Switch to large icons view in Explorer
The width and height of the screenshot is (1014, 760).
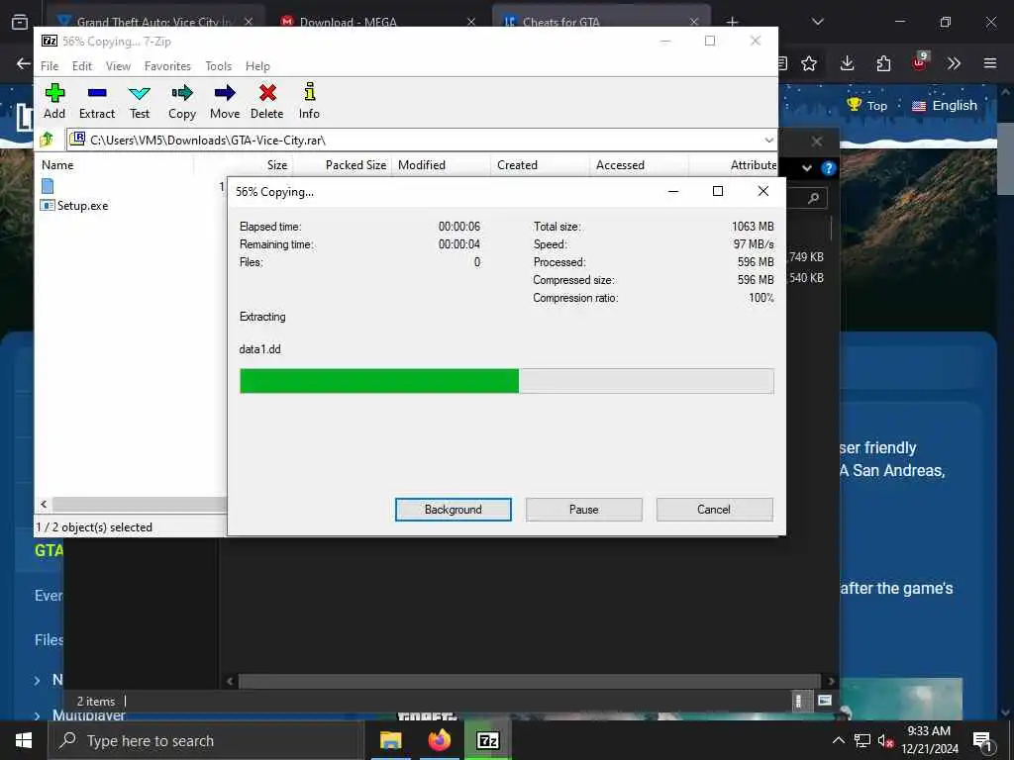pyautogui.click(x=824, y=701)
